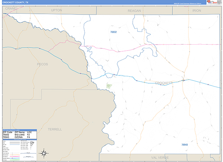Click the green legend line sample
The image size is (223, 162).
tap(15, 160)
